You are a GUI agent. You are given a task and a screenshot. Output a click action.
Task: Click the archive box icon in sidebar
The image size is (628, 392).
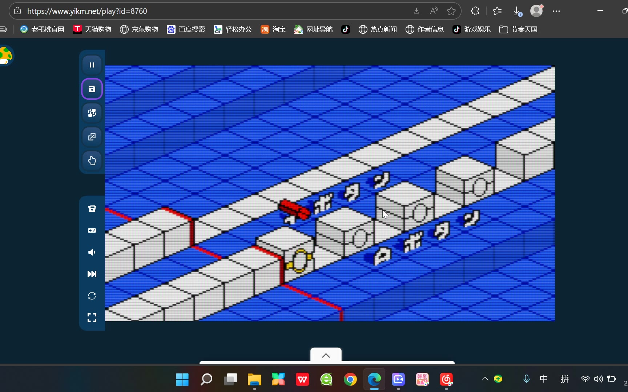coord(92,209)
